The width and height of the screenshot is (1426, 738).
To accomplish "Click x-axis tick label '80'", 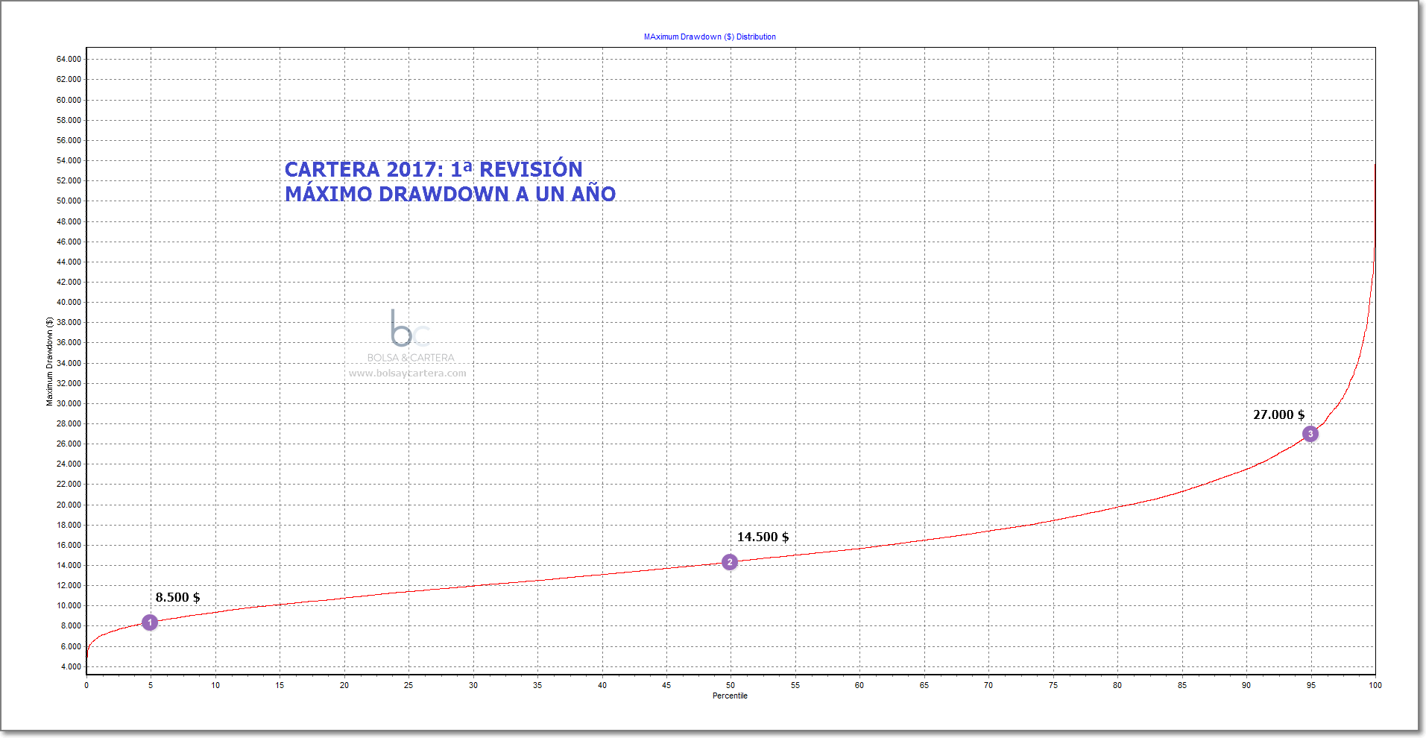I will [x=1117, y=685].
